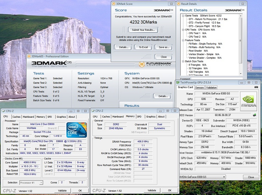Click the GPU-Z screenshot camera icon
The image size is (262, 195).
point(256,87)
